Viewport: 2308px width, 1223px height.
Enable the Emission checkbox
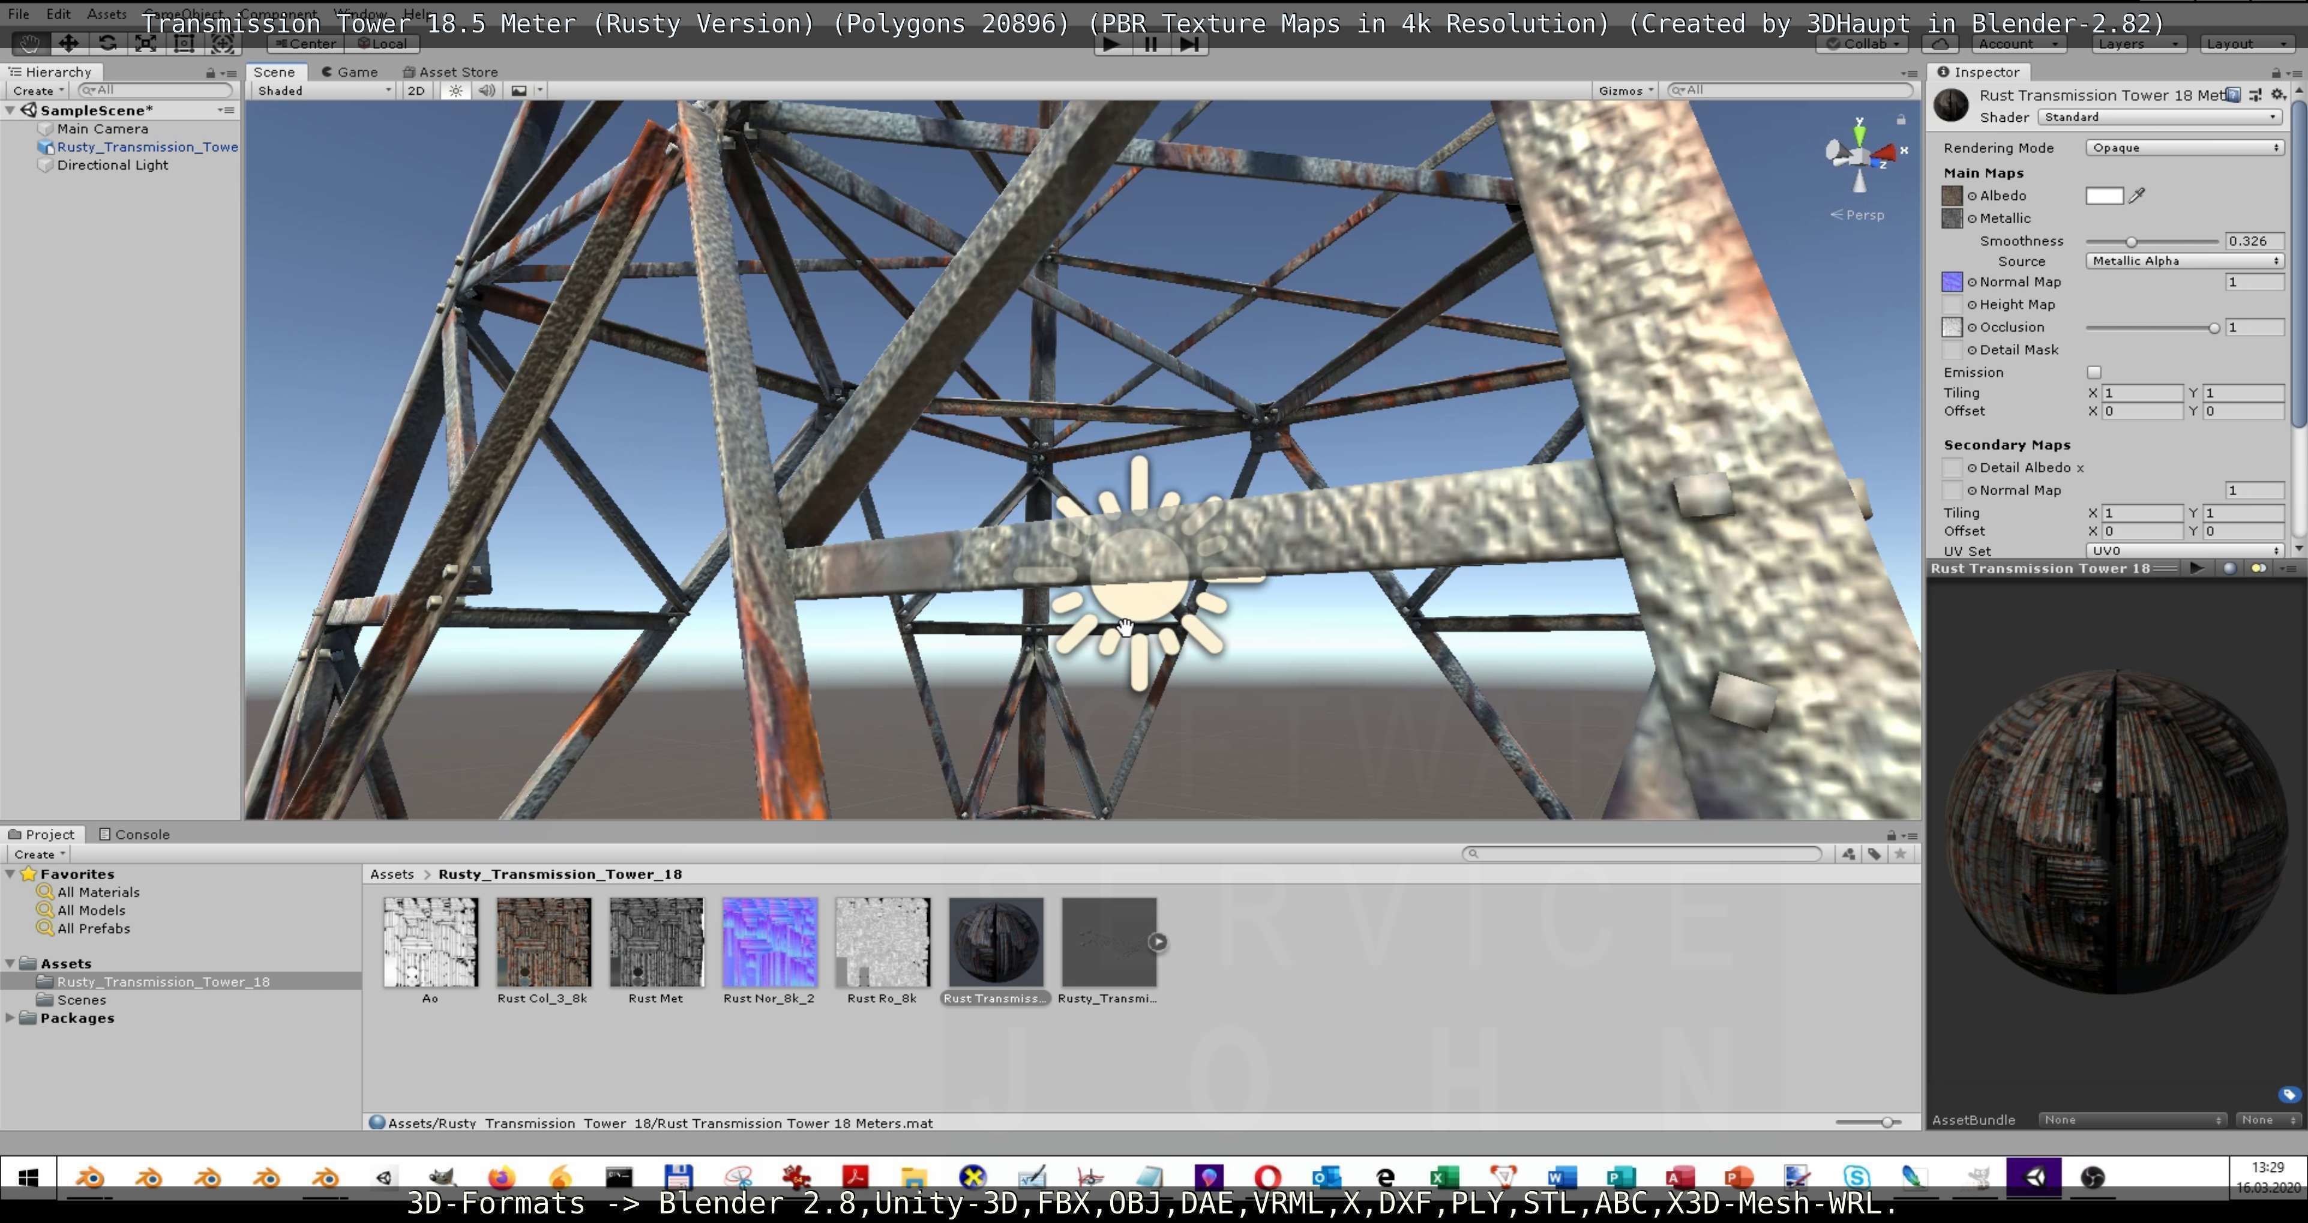[x=2094, y=372]
